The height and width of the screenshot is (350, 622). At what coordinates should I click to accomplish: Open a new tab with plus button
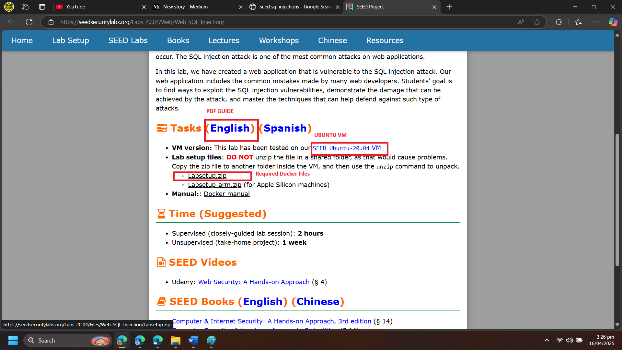click(x=449, y=7)
